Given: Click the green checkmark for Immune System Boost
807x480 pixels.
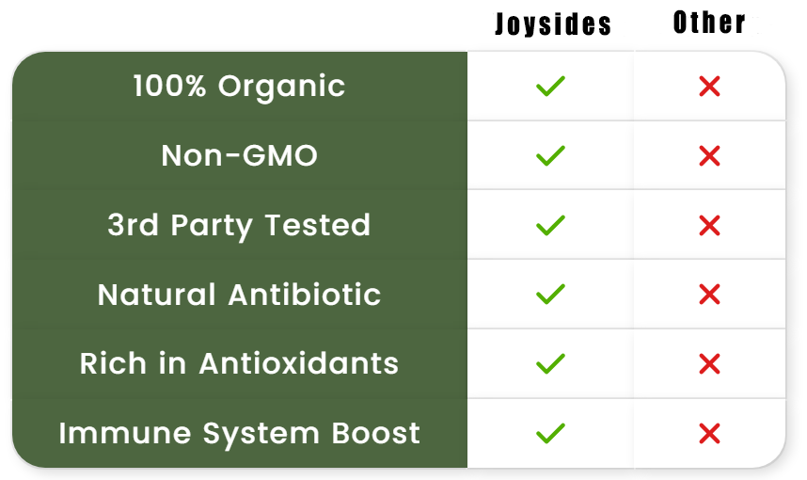Looking at the screenshot, I should (x=550, y=433).
